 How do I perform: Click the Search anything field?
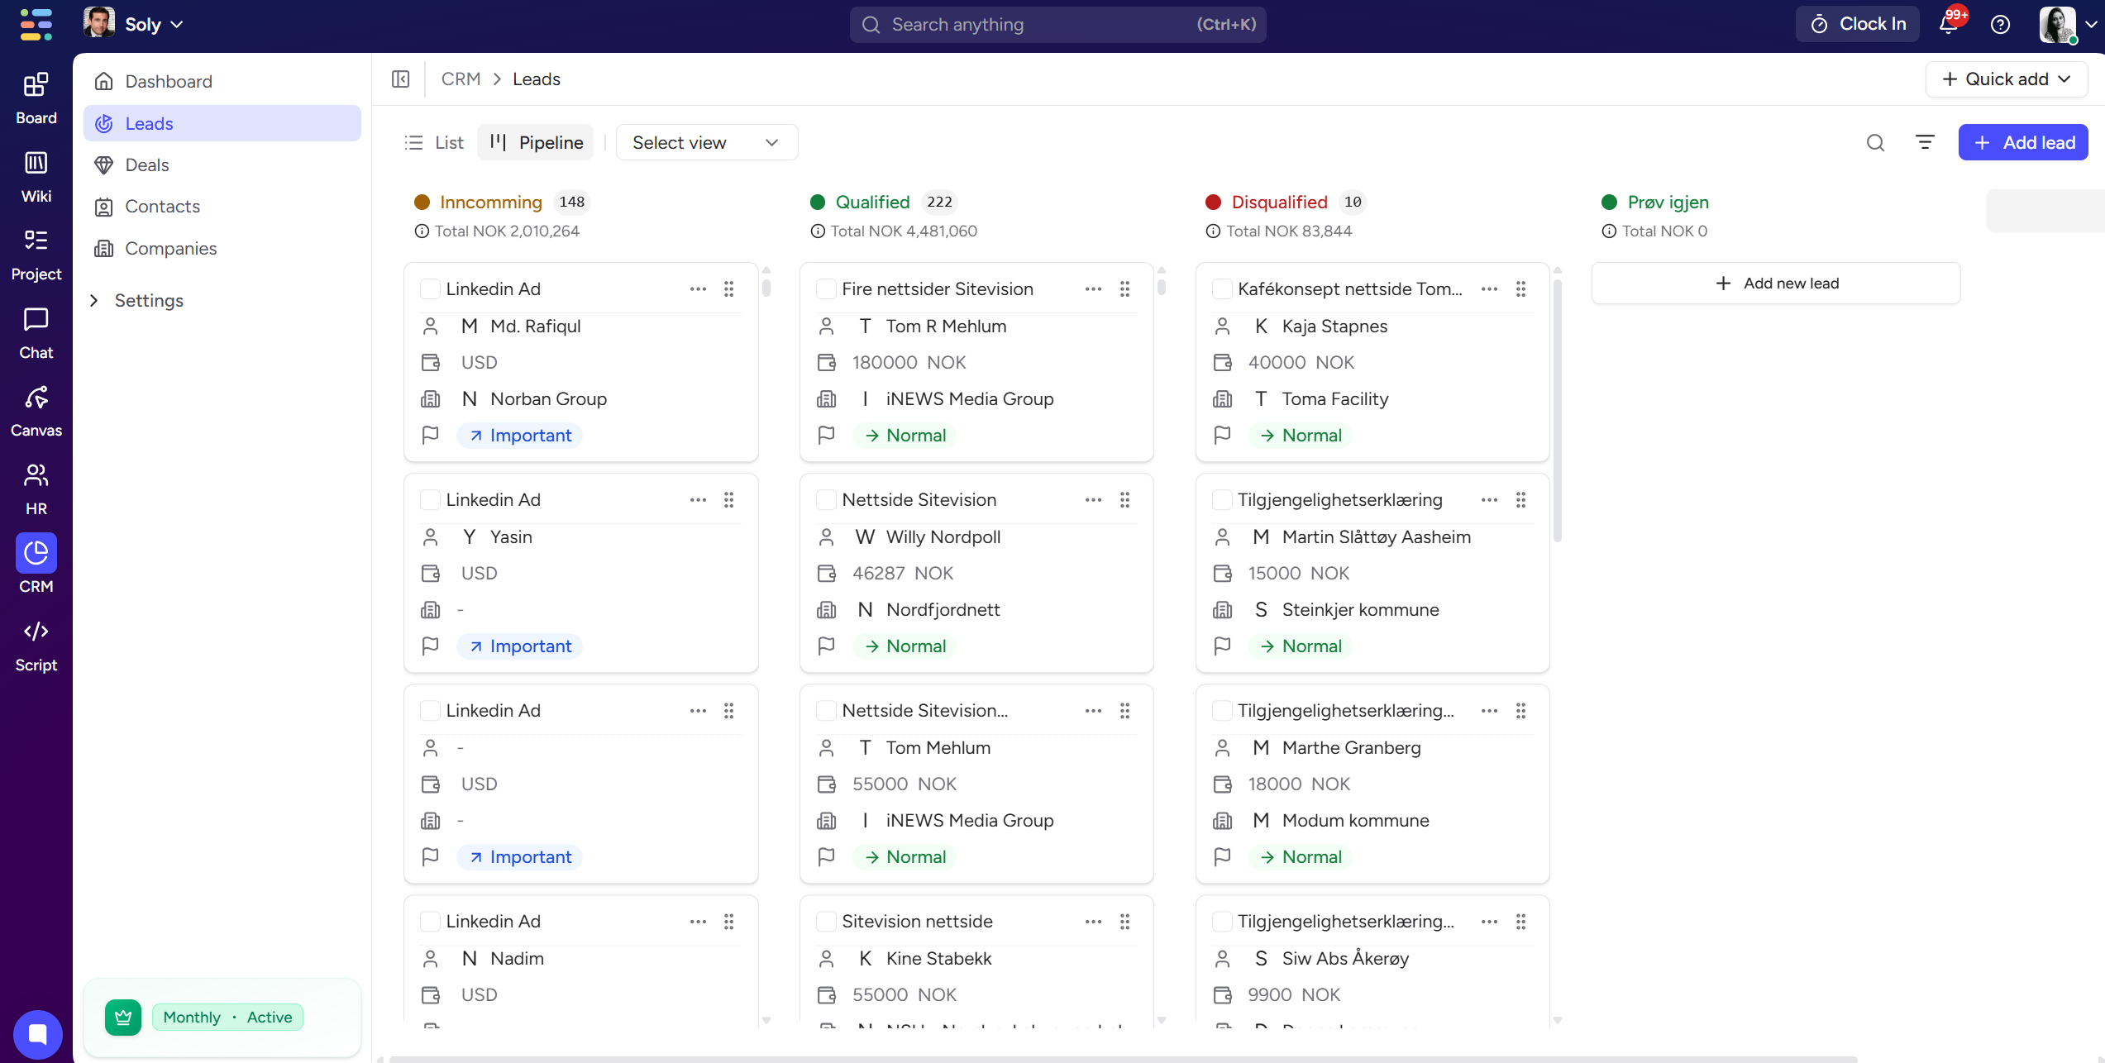pos(1057,25)
